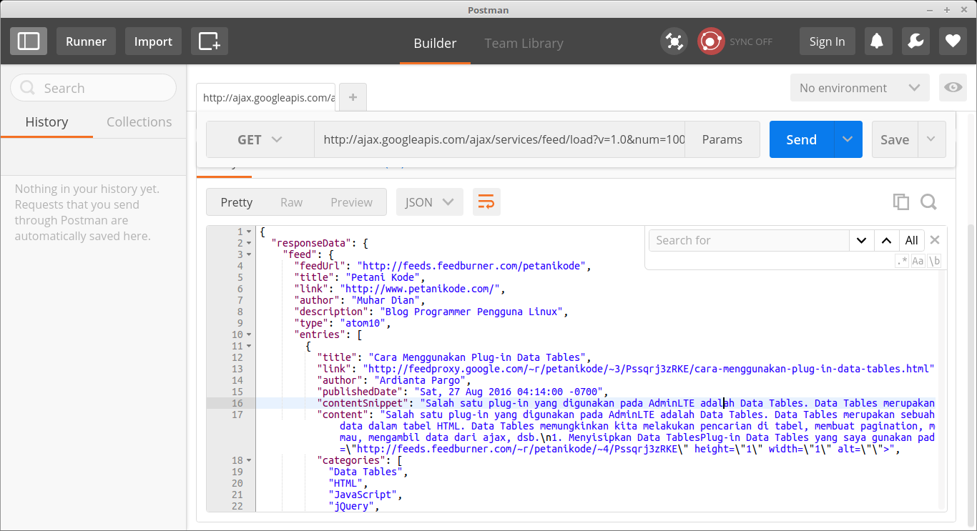Collapse responseData node at line 2
Viewport: 977px width, 531px height.
pyautogui.click(x=248, y=243)
